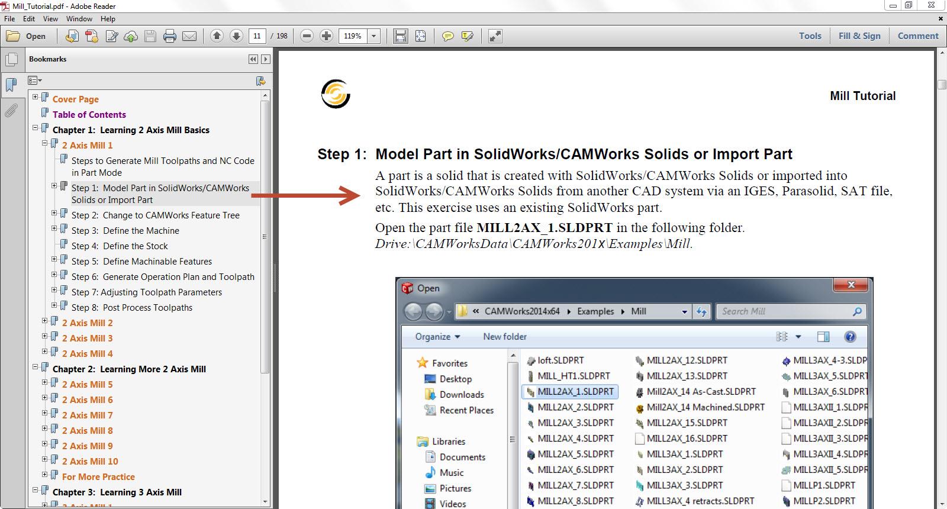Open the View menu
This screenshot has width=947, height=509.
pos(50,19)
